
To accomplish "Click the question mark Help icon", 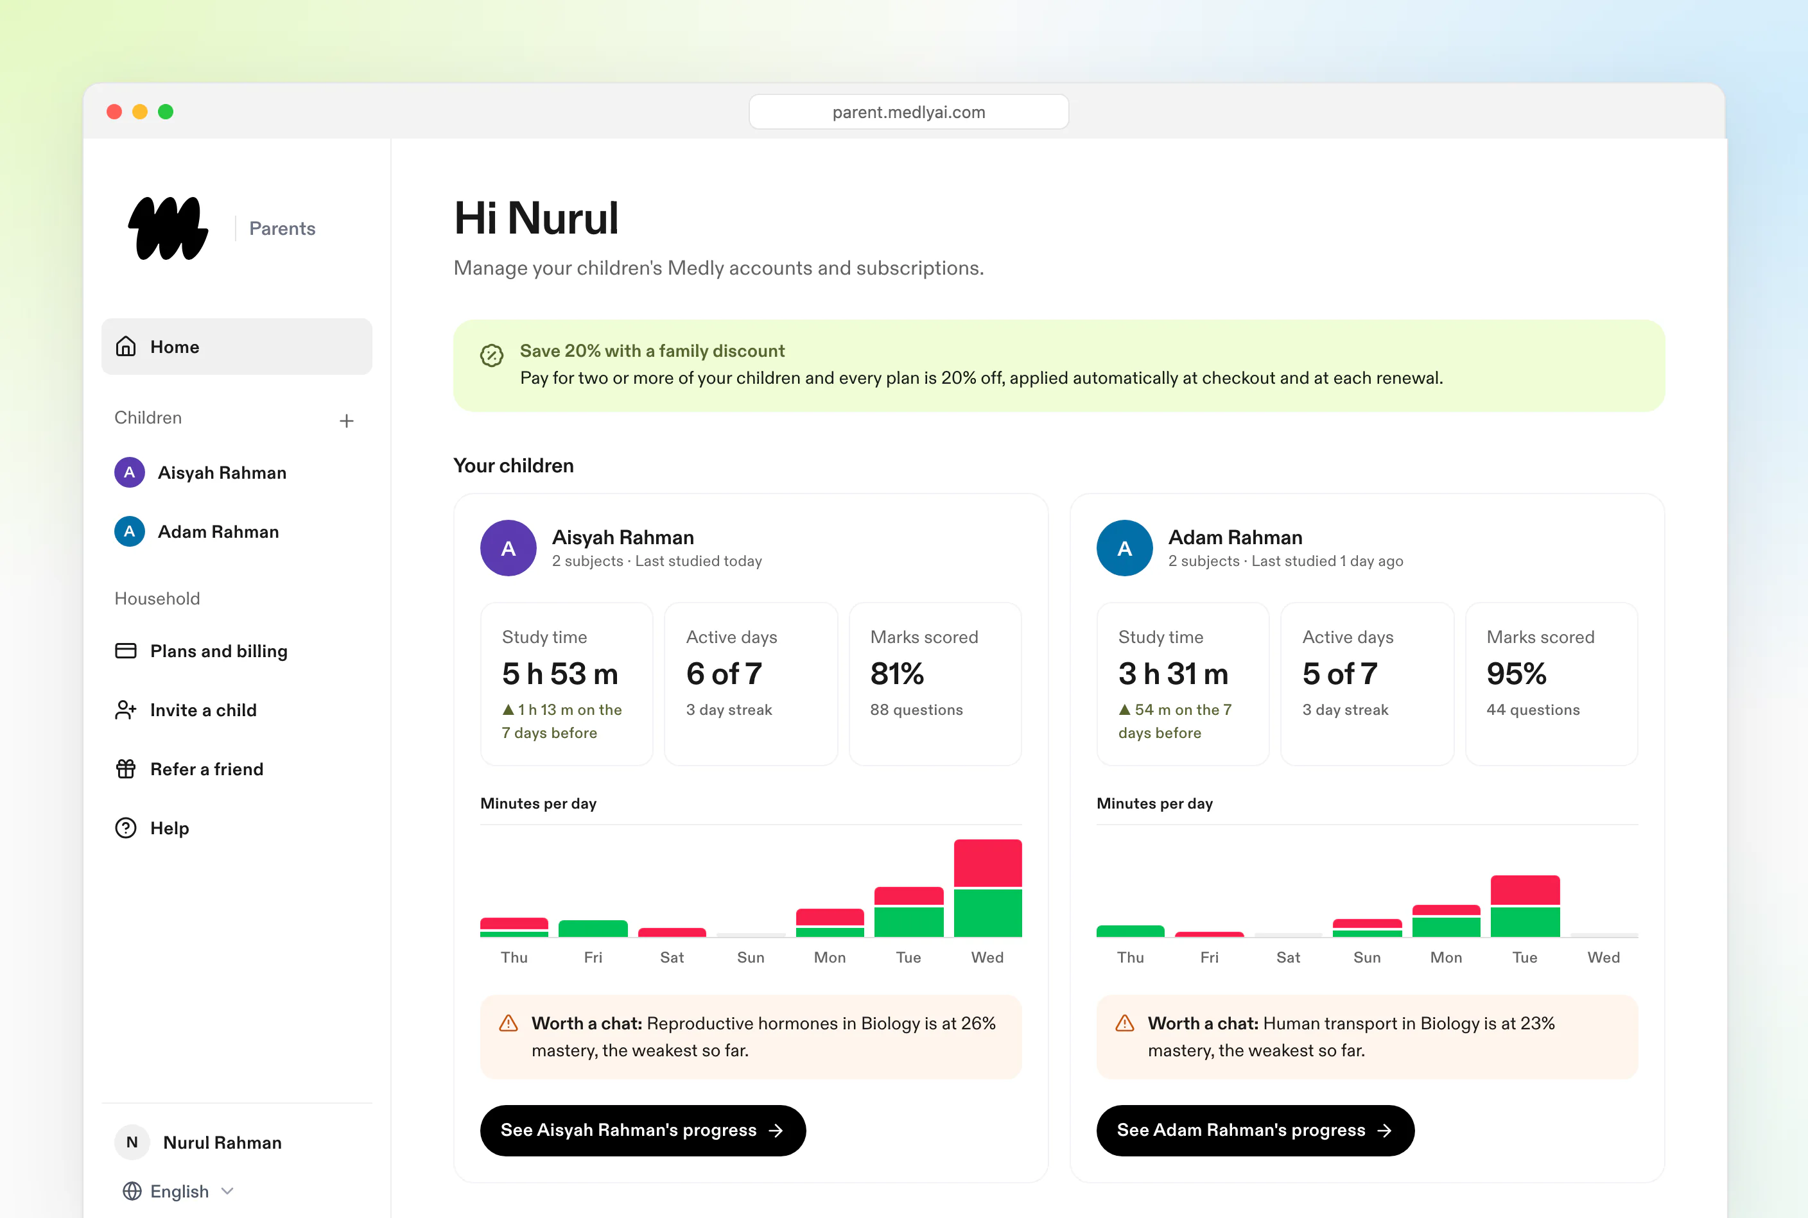I will point(126,828).
